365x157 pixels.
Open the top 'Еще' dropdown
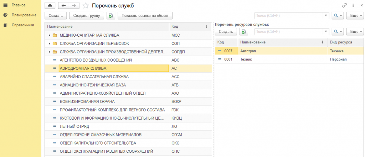pyautogui.click(x=355, y=16)
